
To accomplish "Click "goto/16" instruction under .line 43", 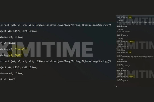I will [122, 70].
